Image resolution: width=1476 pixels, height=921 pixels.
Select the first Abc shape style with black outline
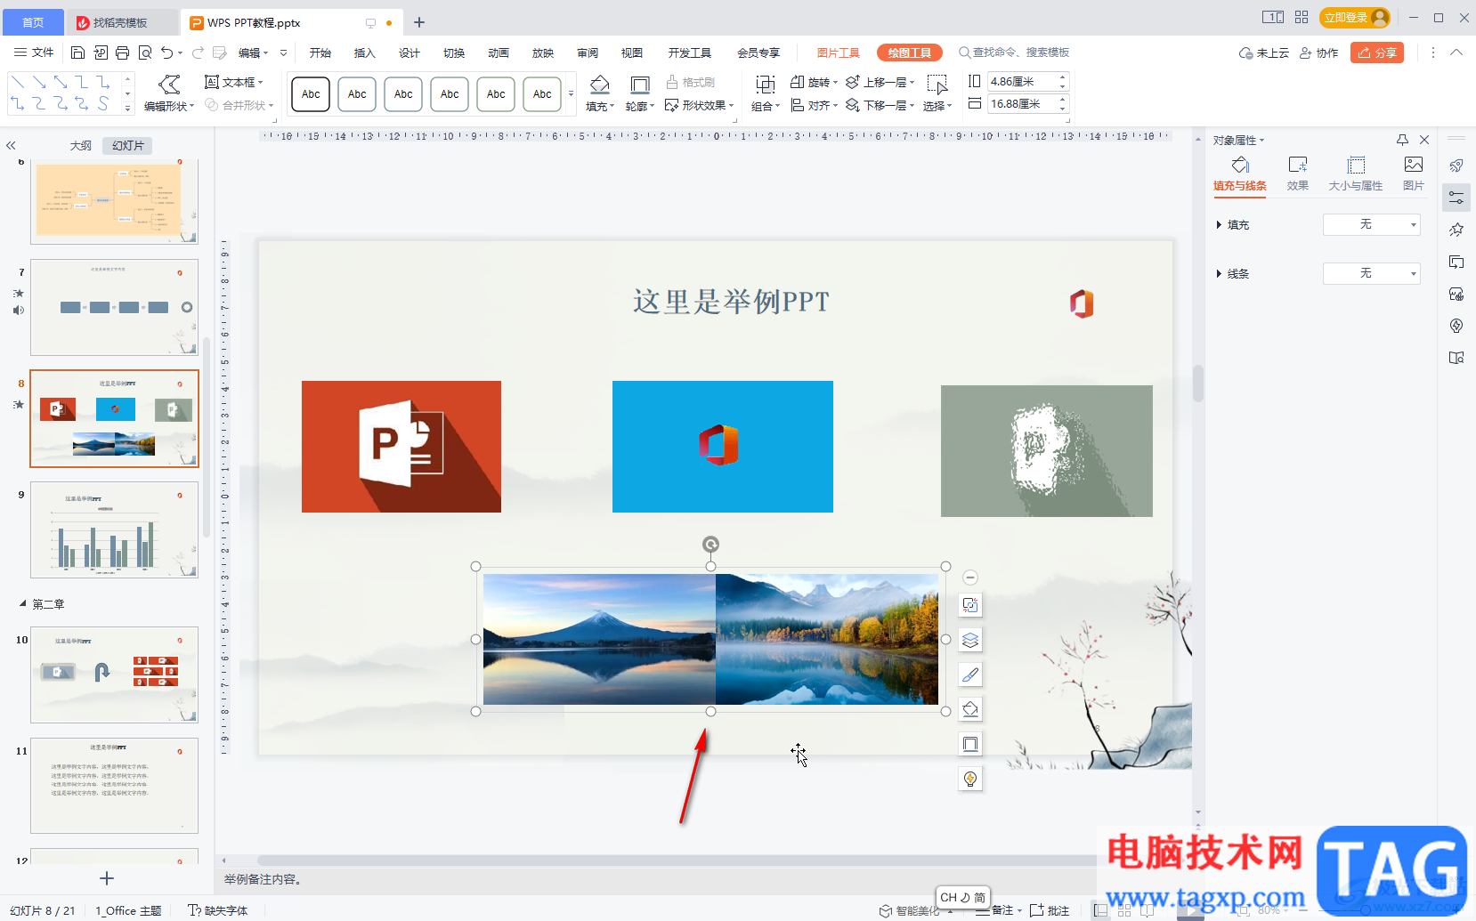click(311, 93)
